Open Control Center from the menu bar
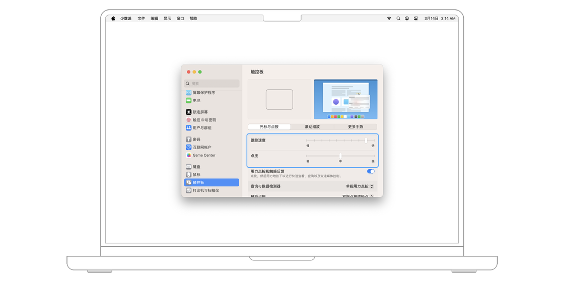The image size is (564, 282). pyautogui.click(x=416, y=18)
